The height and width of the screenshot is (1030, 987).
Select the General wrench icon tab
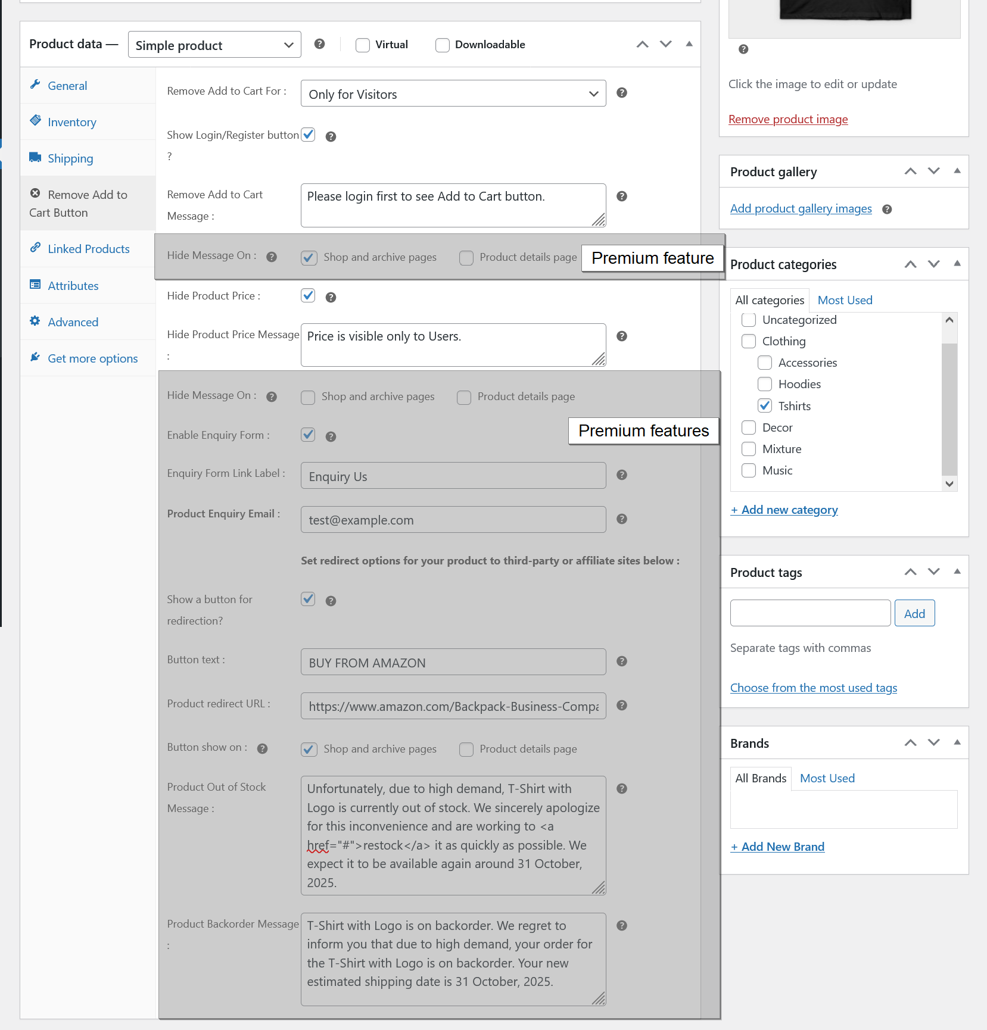click(36, 85)
